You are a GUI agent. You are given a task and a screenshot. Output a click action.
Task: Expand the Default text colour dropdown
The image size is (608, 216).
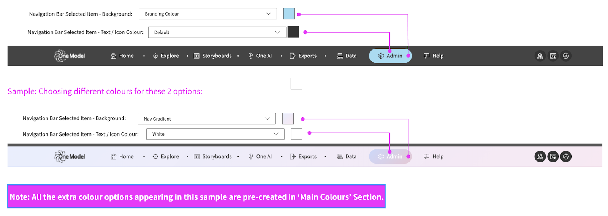[x=217, y=32]
